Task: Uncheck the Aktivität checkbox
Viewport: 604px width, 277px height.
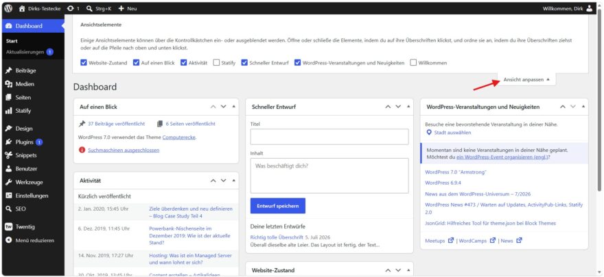Action: pos(184,63)
